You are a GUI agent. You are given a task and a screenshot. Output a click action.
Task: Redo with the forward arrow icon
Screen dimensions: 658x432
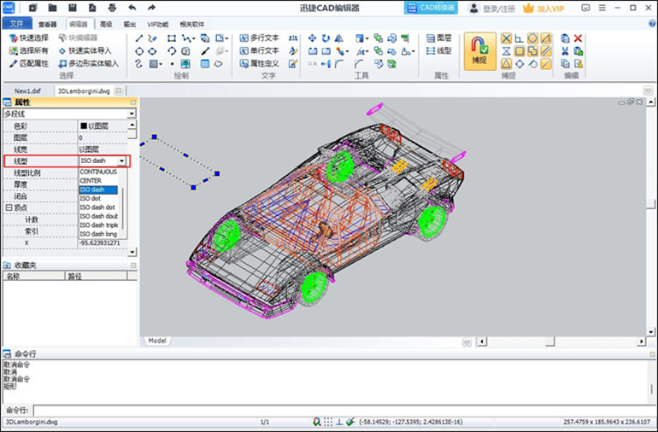(x=151, y=8)
